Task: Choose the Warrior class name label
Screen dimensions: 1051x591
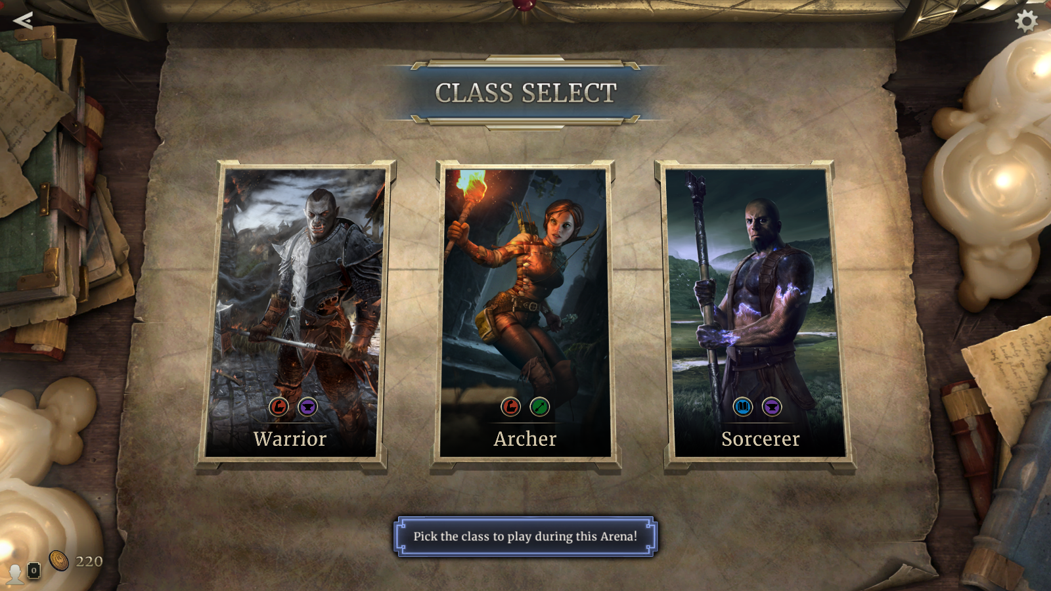Action: point(290,439)
